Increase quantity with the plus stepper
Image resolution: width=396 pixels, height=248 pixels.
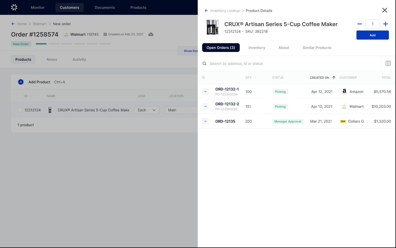(x=386, y=24)
